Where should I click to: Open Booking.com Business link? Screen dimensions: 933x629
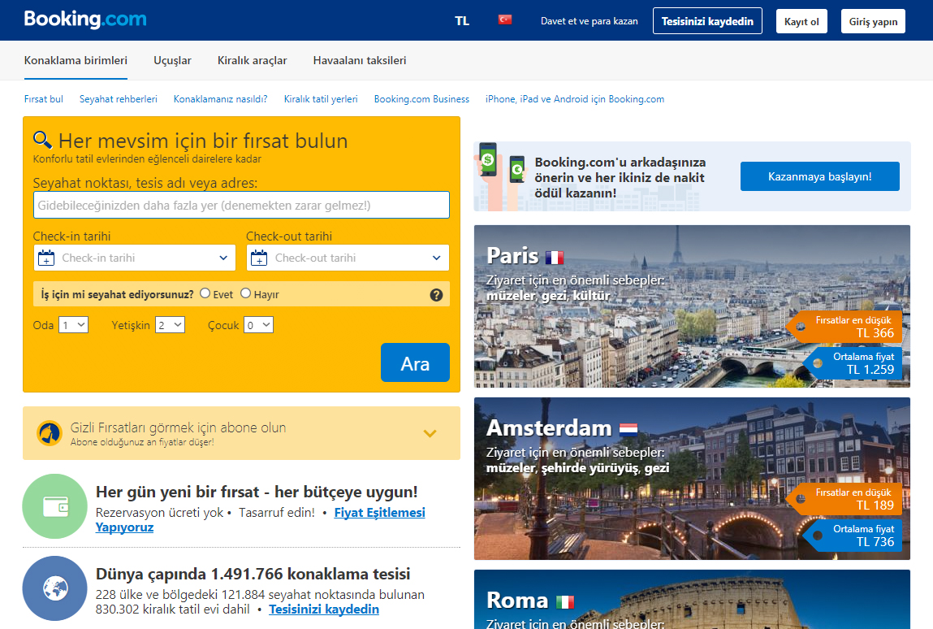point(421,99)
